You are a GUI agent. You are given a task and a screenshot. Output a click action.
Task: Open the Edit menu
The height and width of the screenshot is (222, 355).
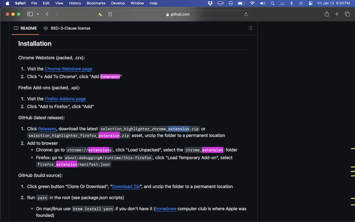coord(46,3)
